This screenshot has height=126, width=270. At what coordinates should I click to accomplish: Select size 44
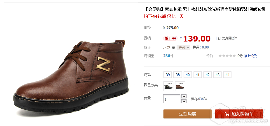pos(227,75)
